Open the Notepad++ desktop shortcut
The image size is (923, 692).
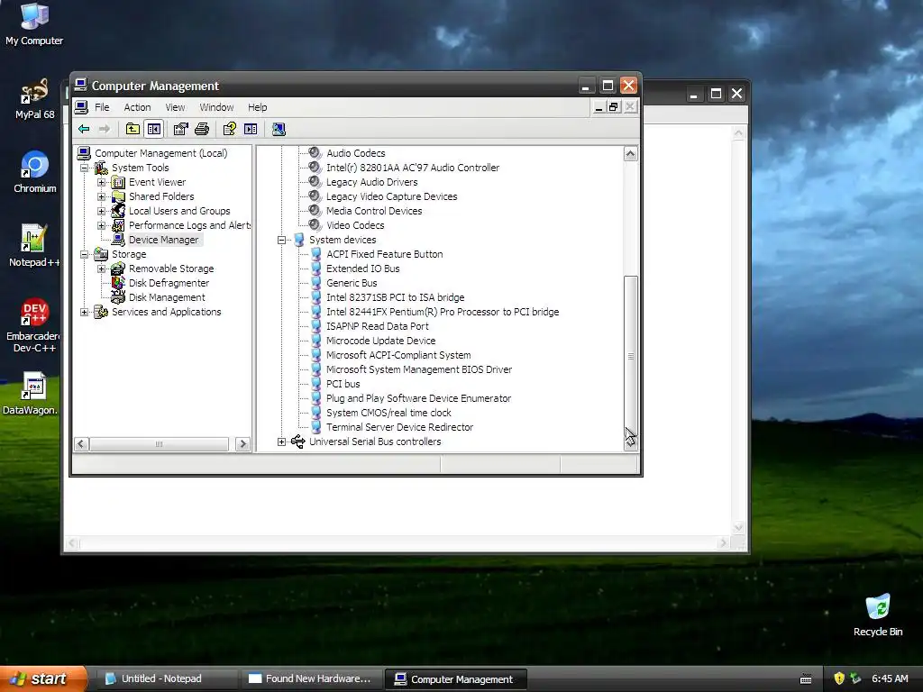click(34, 245)
